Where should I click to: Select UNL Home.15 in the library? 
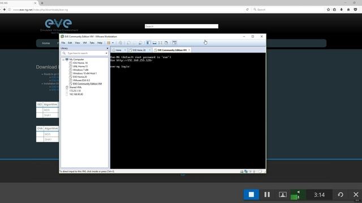[80, 67]
